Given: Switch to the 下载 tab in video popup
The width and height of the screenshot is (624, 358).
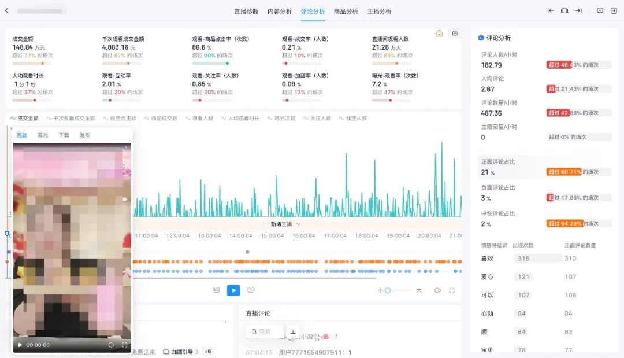Looking at the screenshot, I should tap(64, 135).
